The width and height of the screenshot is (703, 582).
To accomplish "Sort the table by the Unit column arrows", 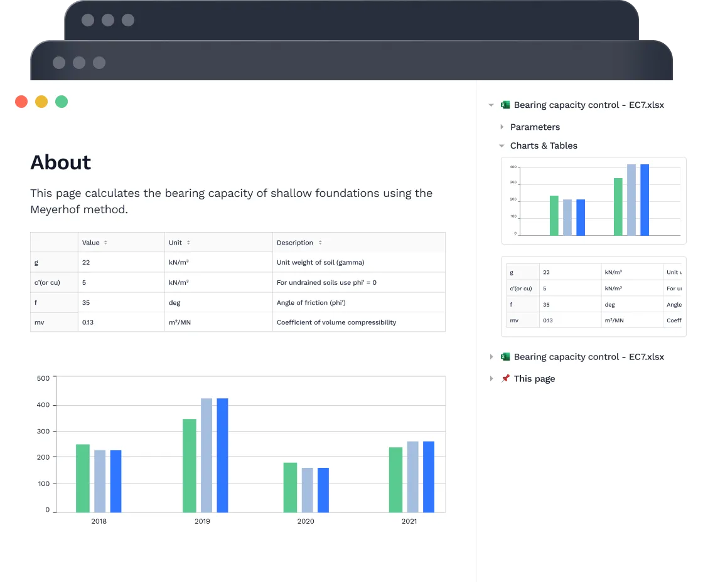I will tap(188, 242).
